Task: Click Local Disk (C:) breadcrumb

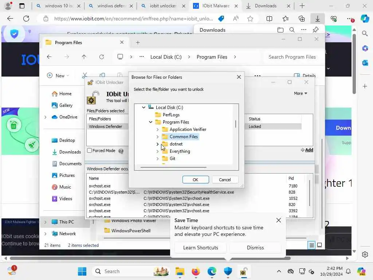Action: tap(166, 57)
